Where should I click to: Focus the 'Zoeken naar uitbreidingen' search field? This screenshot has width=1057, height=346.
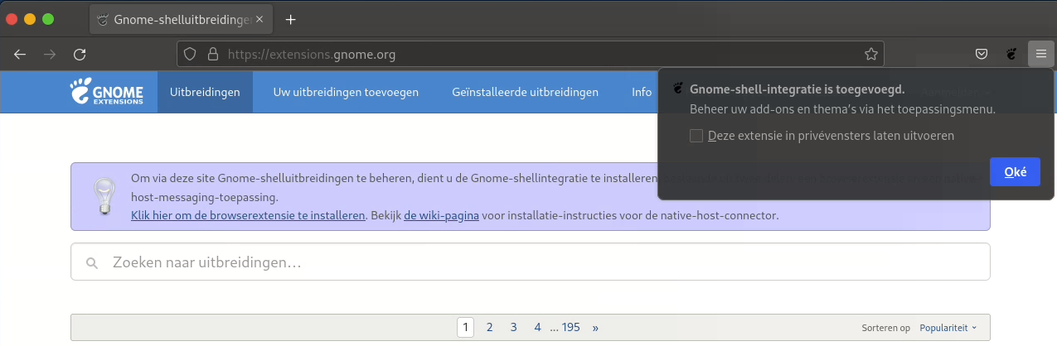(x=531, y=262)
